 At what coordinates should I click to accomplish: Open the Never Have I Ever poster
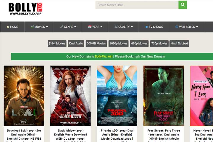[x=201, y=96]
